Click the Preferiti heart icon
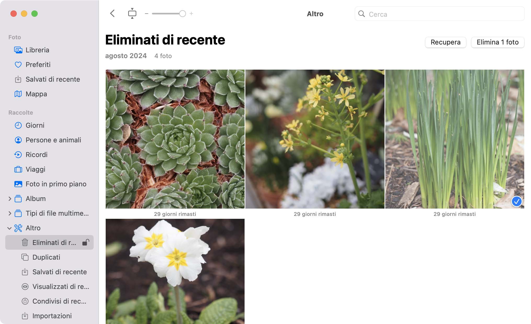The image size is (531, 324). [x=18, y=64]
